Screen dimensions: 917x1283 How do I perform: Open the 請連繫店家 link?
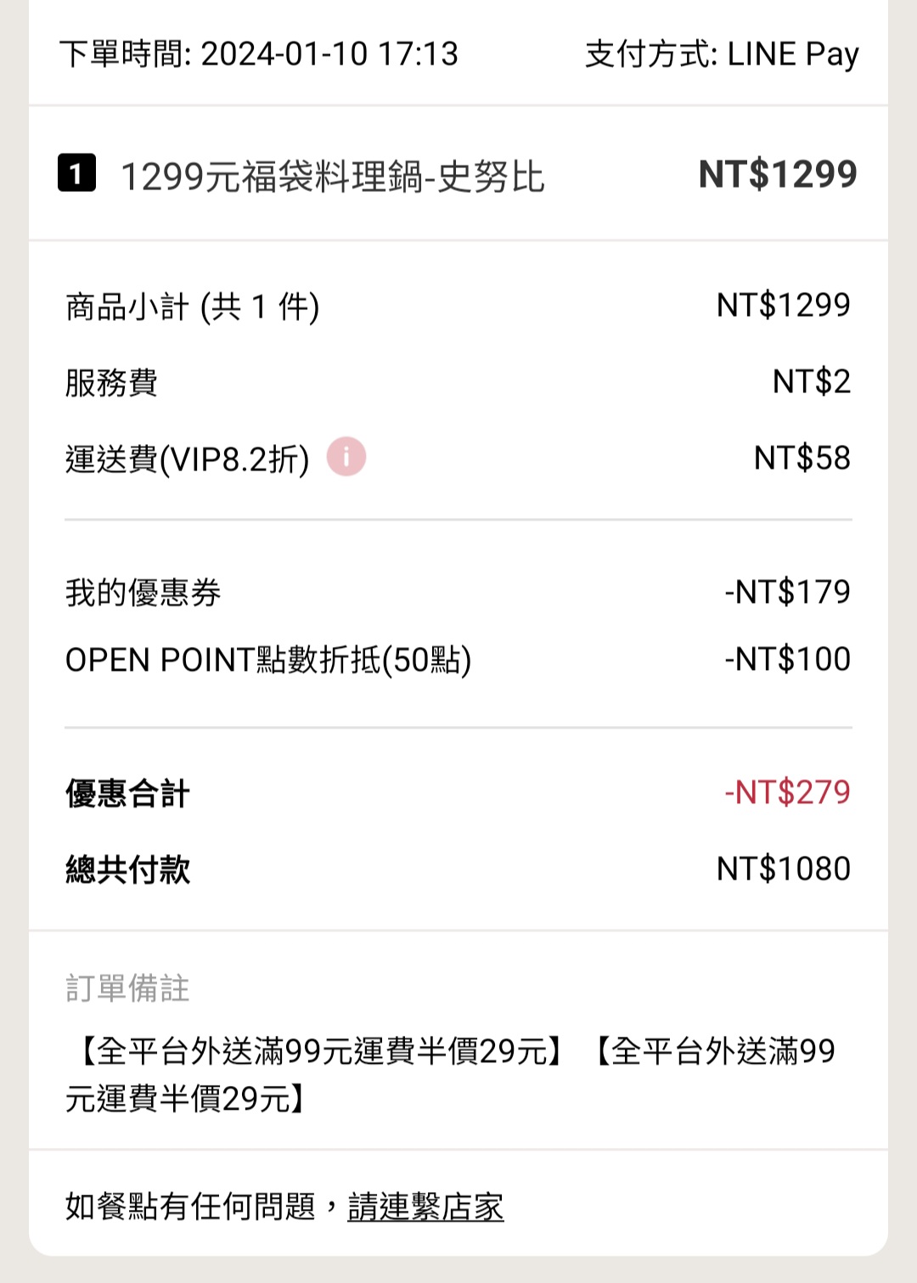pos(425,1207)
